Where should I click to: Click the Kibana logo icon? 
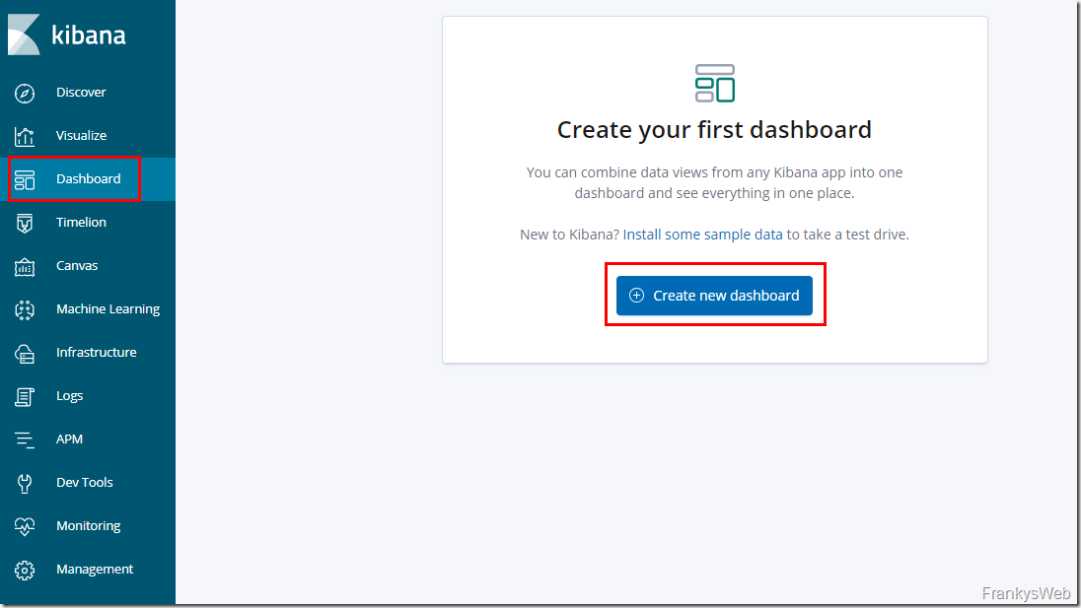pos(25,34)
